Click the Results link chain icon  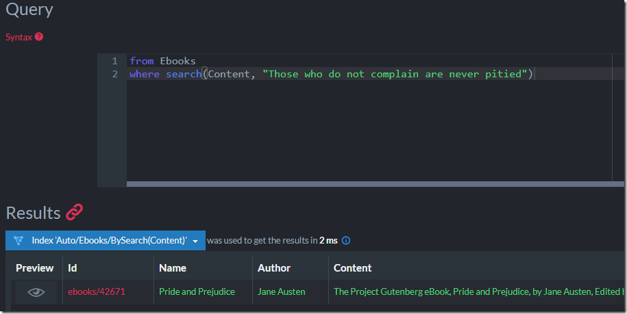point(75,212)
